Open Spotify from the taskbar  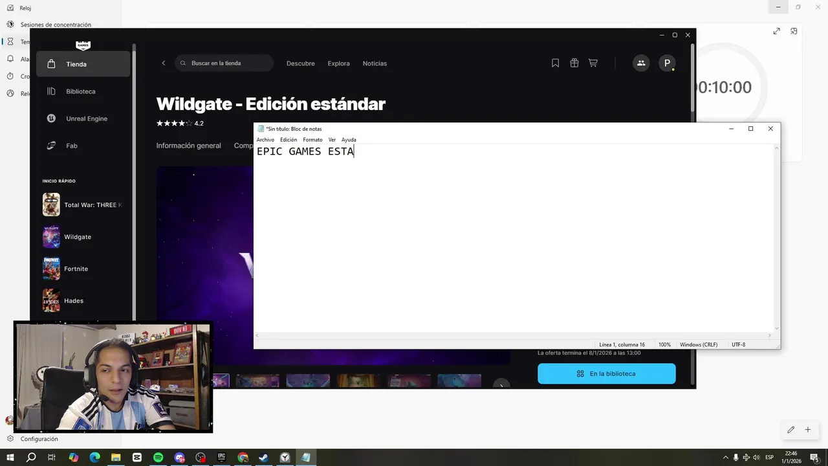pyautogui.click(x=158, y=458)
